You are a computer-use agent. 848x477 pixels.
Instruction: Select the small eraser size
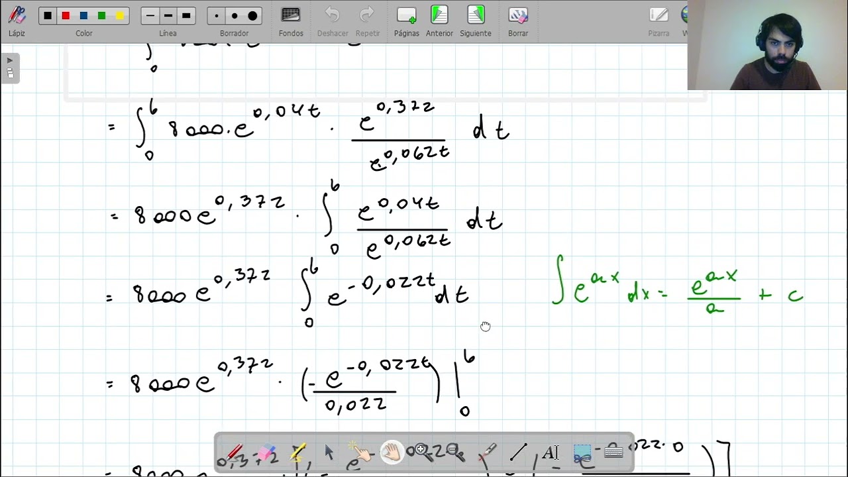click(x=217, y=16)
